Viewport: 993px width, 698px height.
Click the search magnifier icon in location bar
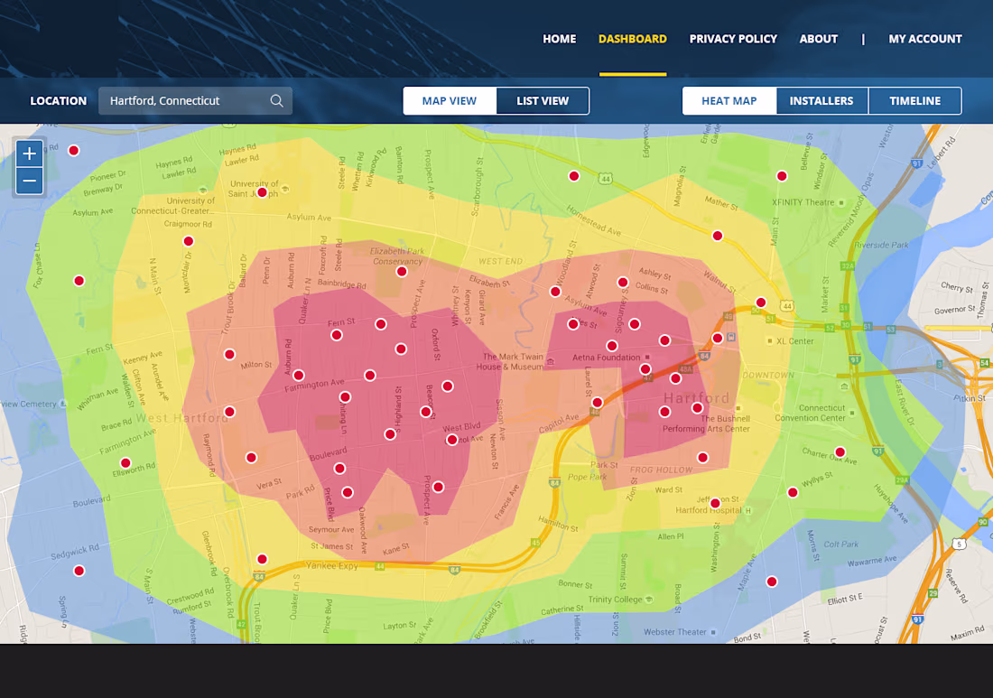276,100
